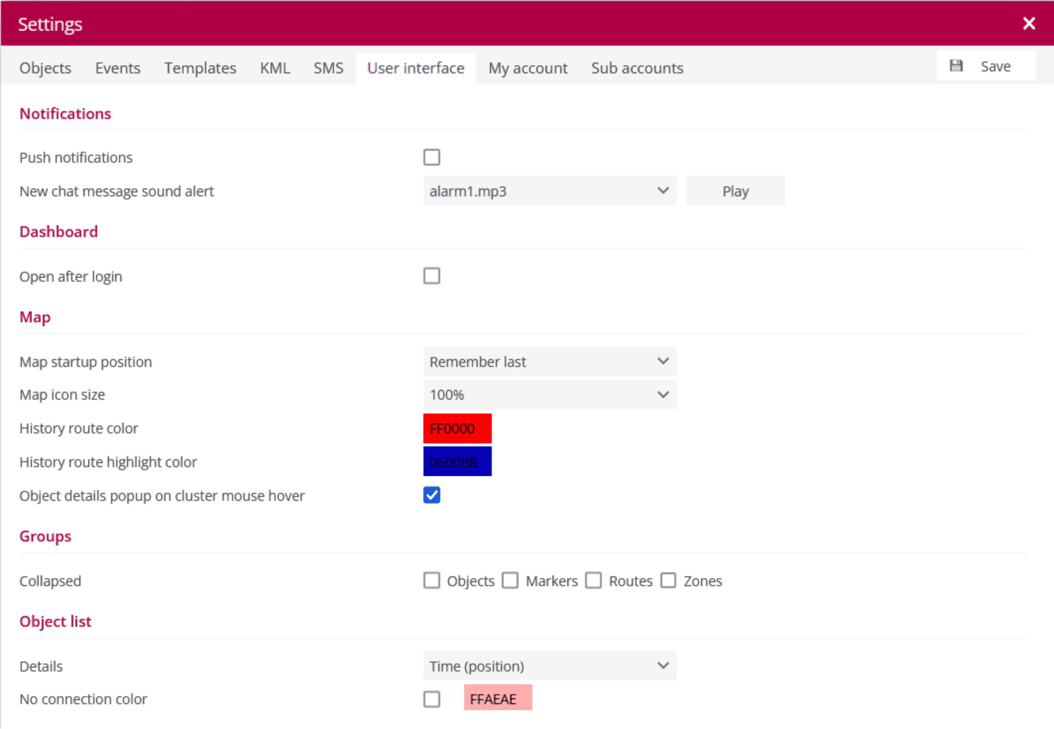1054x729 pixels.
Task: Close the Settings dialog
Action: (1029, 23)
